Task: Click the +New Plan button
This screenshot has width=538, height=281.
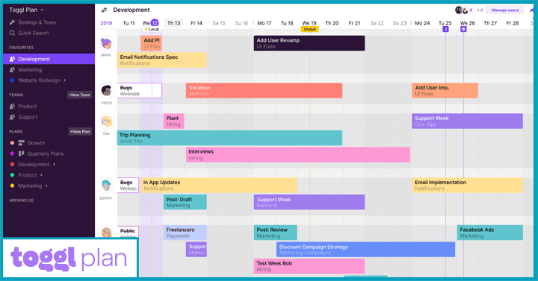Action: (80, 131)
